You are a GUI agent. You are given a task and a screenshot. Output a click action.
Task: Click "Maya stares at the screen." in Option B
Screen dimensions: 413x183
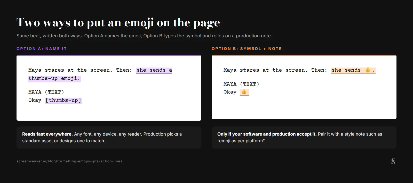tap(266, 70)
